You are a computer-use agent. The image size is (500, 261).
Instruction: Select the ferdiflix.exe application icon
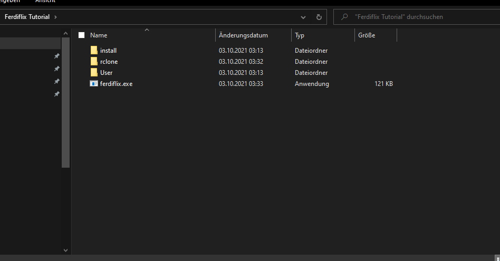[94, 84]
